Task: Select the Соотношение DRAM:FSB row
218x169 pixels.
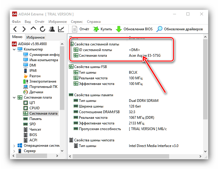Action: [x=105, y=112]
